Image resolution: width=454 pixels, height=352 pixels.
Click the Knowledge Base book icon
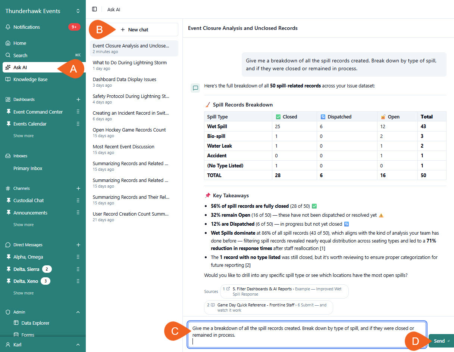coord(8,79)
